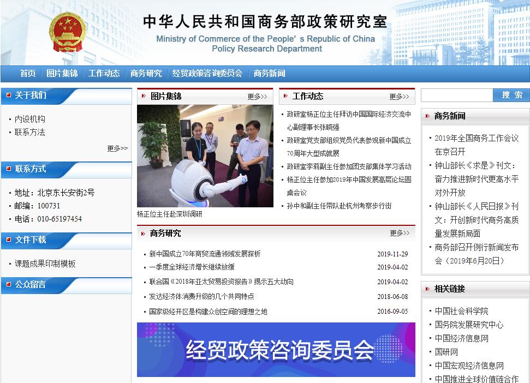
Task: Go to 经贸政策咨询委员会 in navigation bar
Action: [207, 74]
